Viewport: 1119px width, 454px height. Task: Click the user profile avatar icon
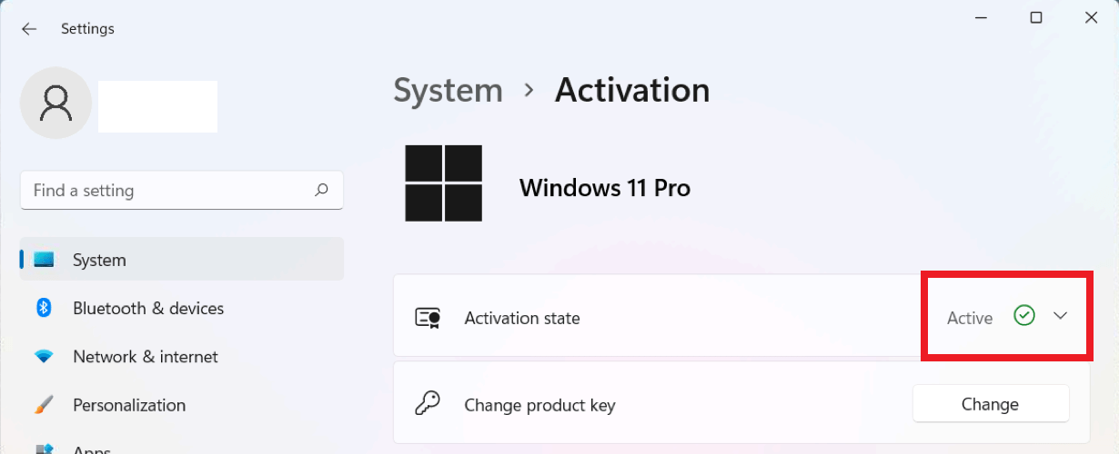point(55,104)
